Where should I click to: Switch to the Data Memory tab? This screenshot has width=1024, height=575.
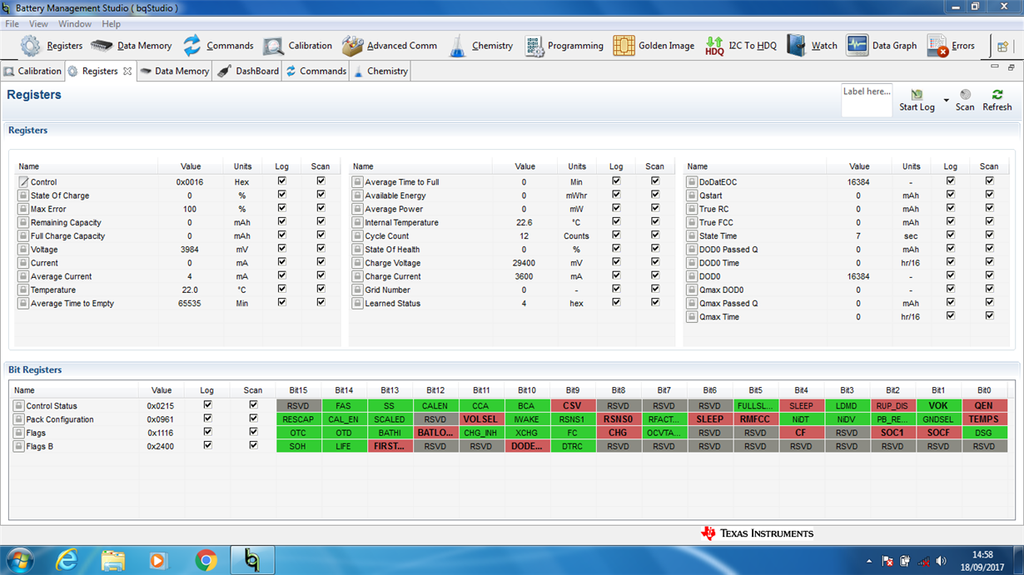point(175,72)
